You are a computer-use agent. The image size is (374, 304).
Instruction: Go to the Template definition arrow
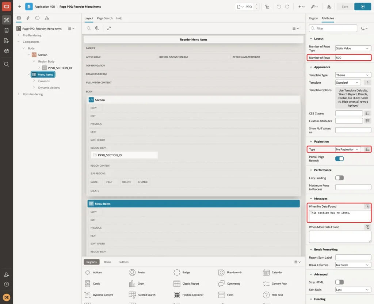tap(367, 83)
